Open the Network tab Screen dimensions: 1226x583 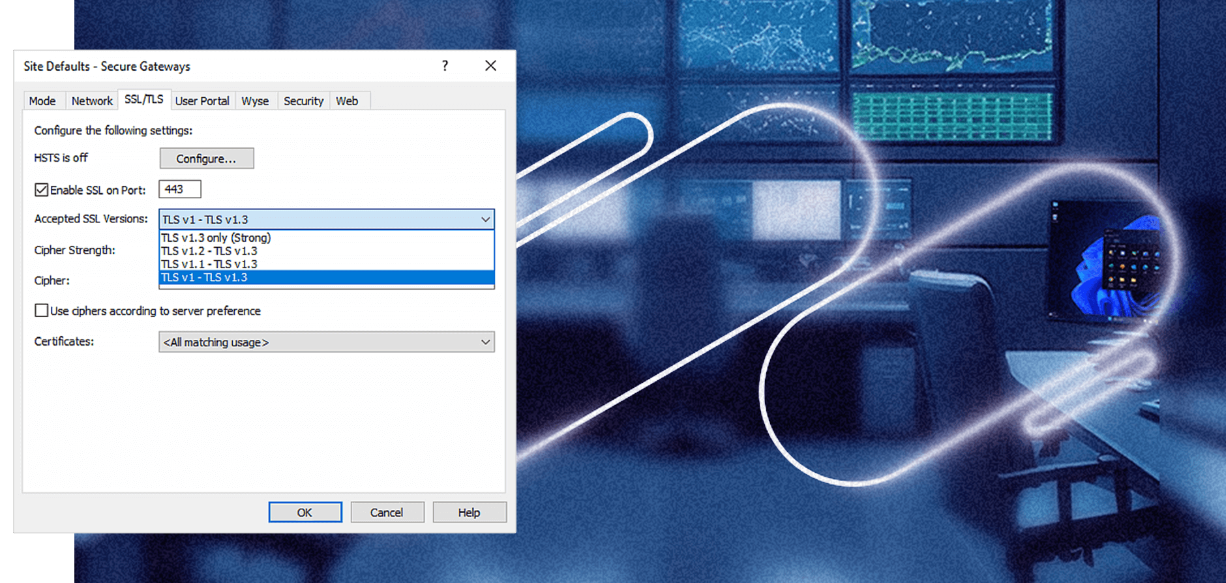click(92, 101)
